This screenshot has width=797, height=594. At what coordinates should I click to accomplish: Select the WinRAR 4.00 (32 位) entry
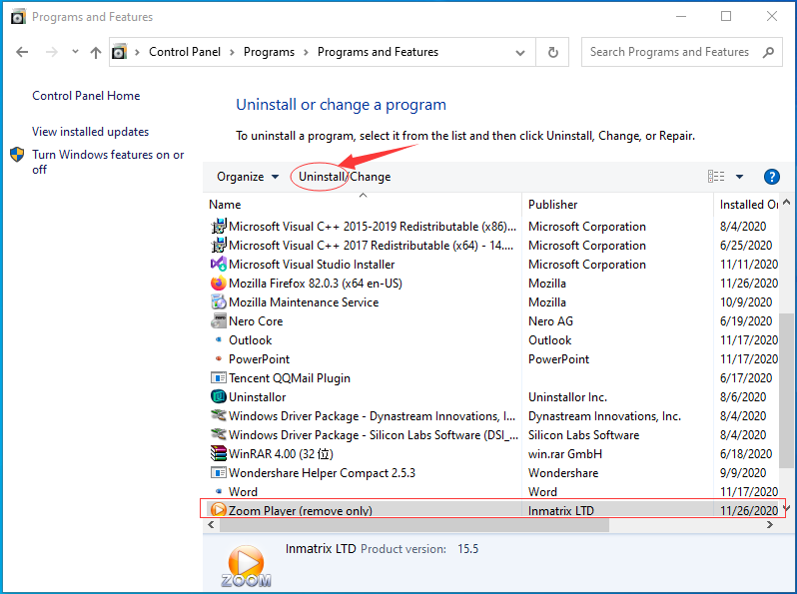click(281, 454)
